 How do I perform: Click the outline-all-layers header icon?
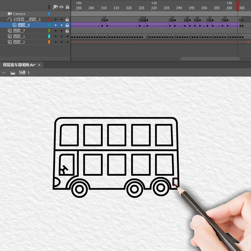pyautogui.click(x=49, y=7)
